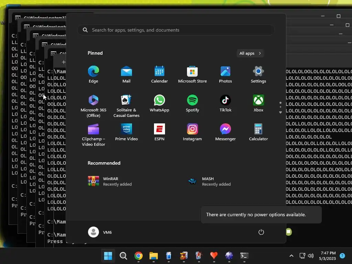Launch Microsoft 365 (Office)
Screen dimensions: 352x264
[93, 106]
